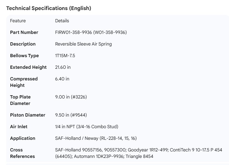Select 9.00 in (#3226) value
Screen dimensions: 229x165
71,97
